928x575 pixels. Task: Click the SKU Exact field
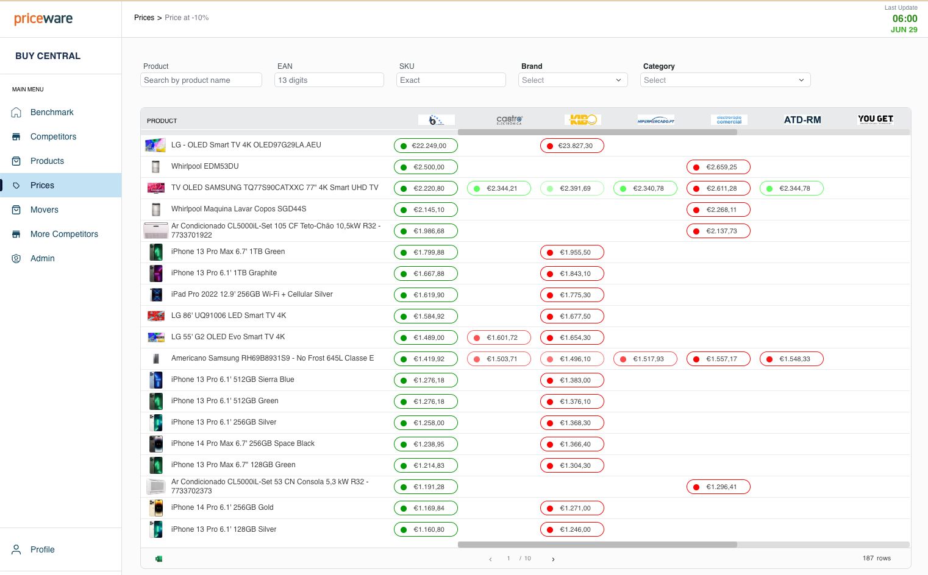451,80
